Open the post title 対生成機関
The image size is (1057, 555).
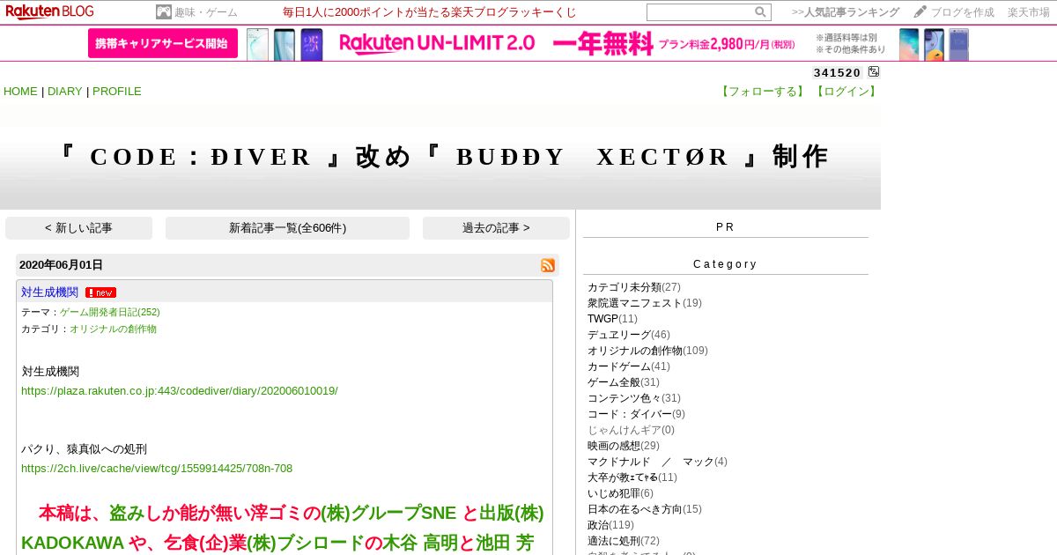point(49,292)
